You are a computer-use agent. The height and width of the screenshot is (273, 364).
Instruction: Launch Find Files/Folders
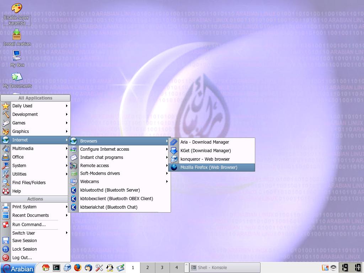(35, 183)
